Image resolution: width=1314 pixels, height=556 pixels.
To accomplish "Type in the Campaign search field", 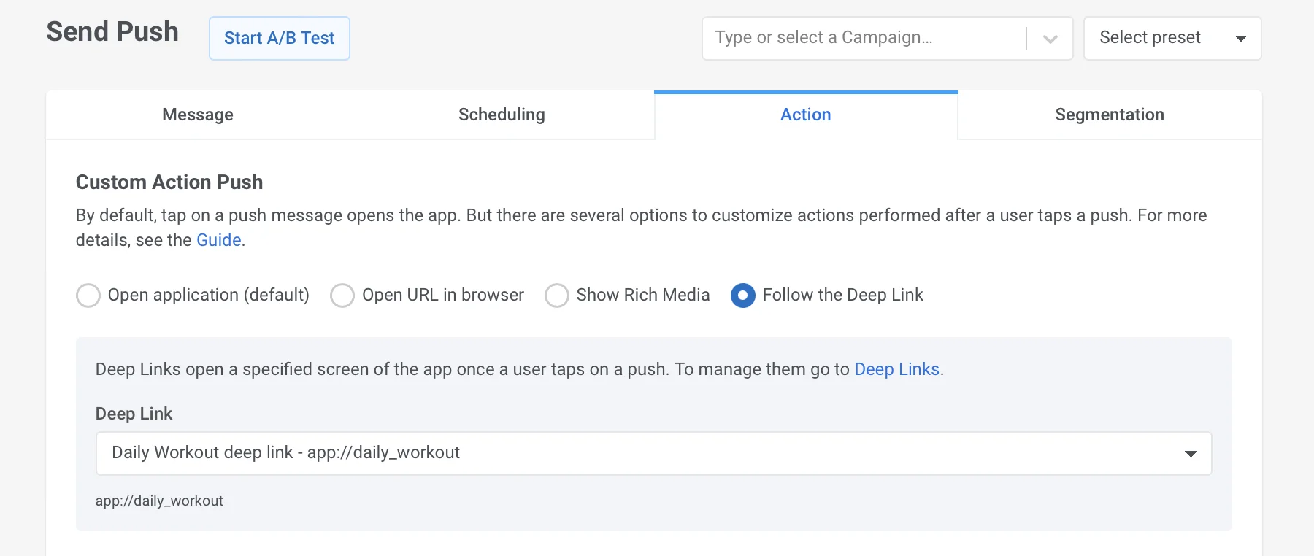I will 861,38.
